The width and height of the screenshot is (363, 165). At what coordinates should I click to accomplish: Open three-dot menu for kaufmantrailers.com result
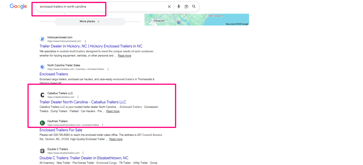coord(102,125)
